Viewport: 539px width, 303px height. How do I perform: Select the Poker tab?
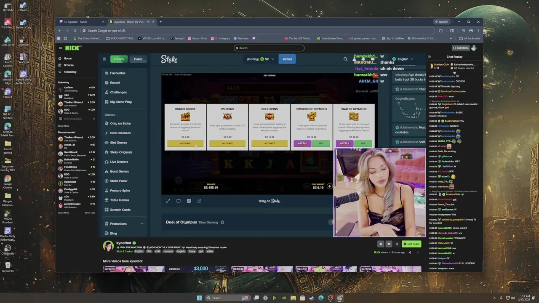point(138,59)
